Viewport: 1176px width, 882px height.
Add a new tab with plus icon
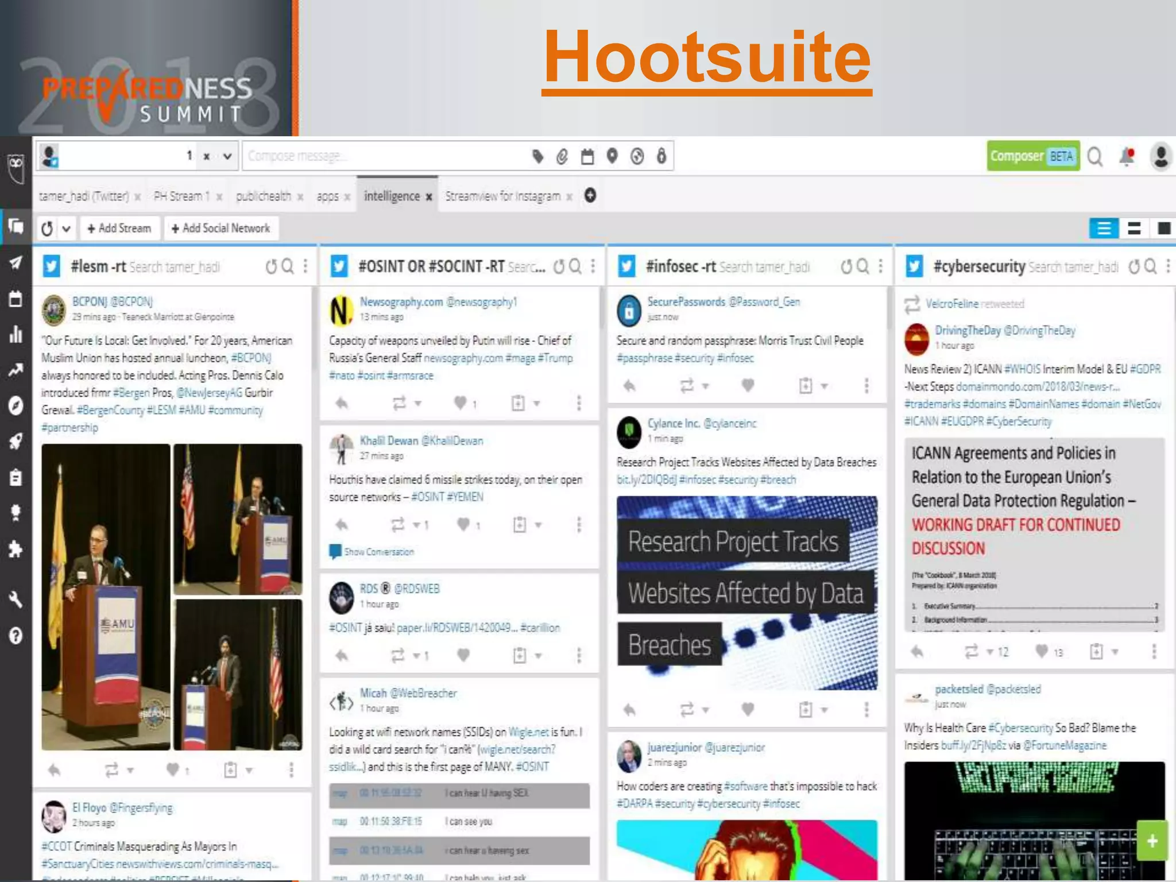point(590,195)
